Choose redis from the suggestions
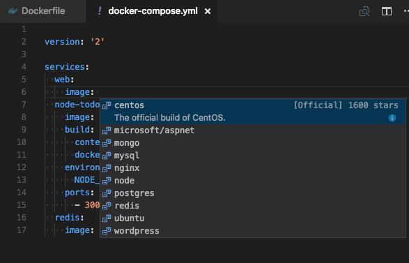Viewport: 409px width, 263px height. click(253, 206)
